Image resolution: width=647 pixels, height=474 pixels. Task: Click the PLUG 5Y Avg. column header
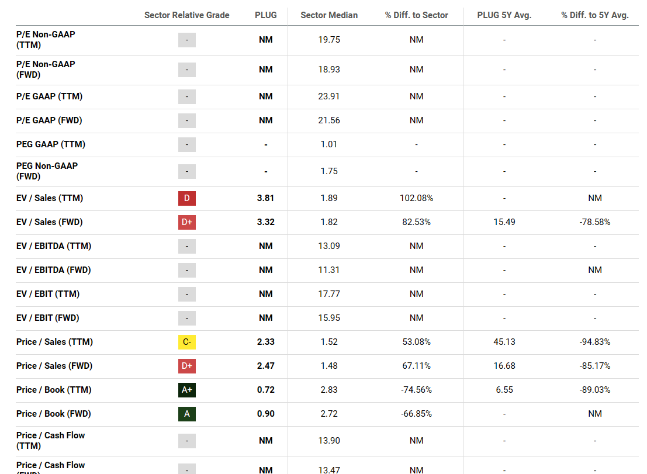pos(504,15)
